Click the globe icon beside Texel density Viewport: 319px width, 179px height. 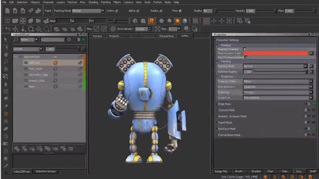tap(113, 29)
